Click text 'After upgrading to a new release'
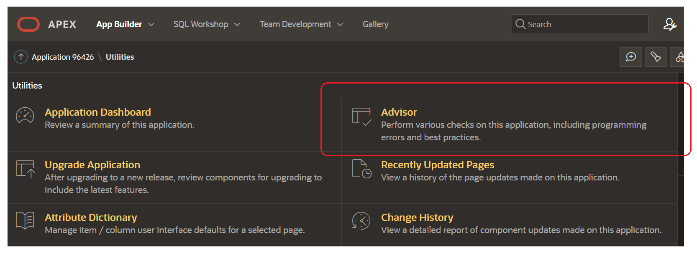The image size is (697, 256). coord(110,177)
